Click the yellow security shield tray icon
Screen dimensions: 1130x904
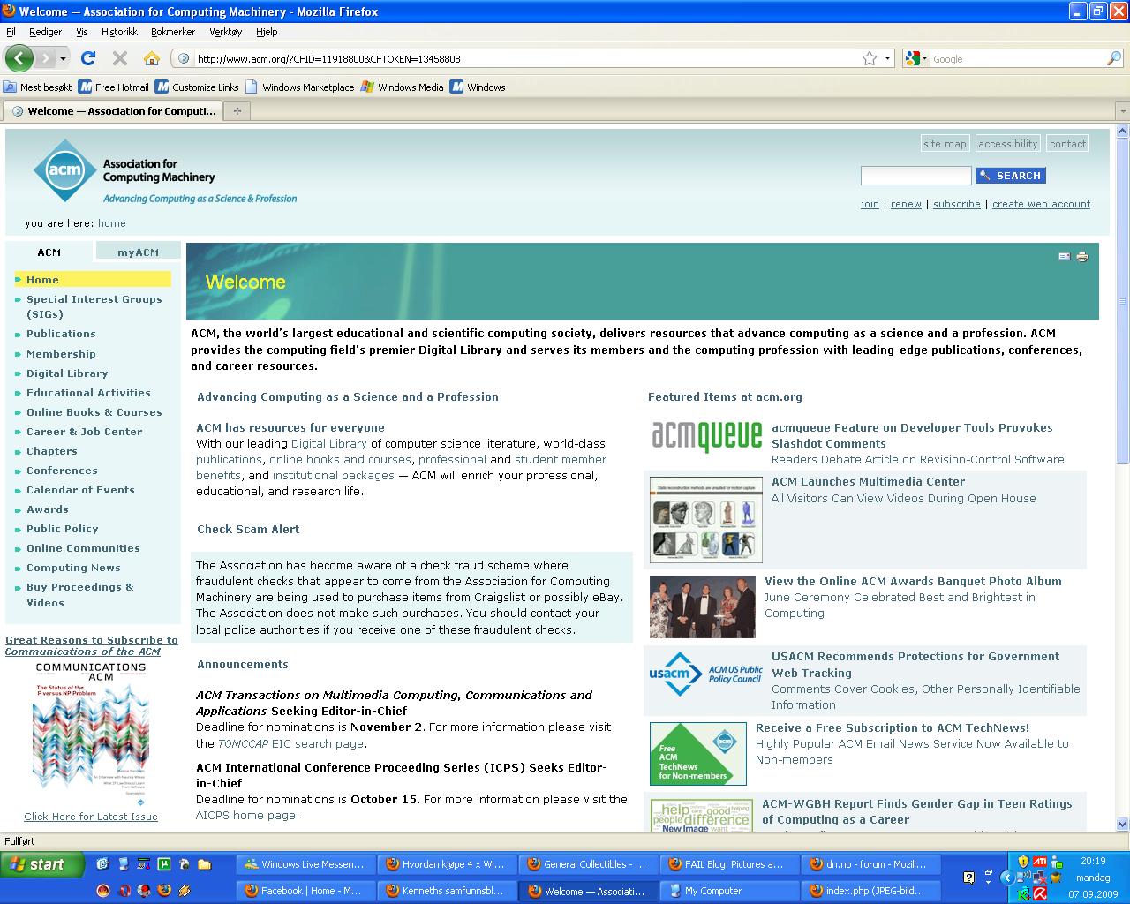1024,862
